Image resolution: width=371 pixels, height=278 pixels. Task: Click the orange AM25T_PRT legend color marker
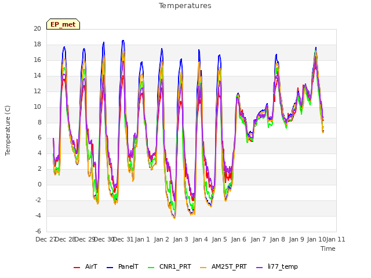[203, 268]
